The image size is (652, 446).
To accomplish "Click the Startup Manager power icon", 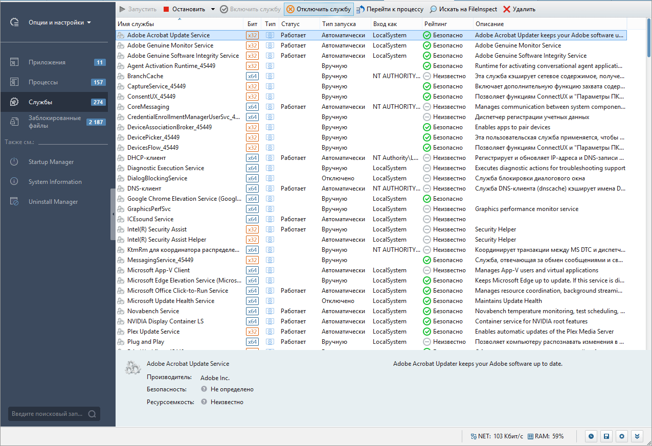I will pos(14,162).
